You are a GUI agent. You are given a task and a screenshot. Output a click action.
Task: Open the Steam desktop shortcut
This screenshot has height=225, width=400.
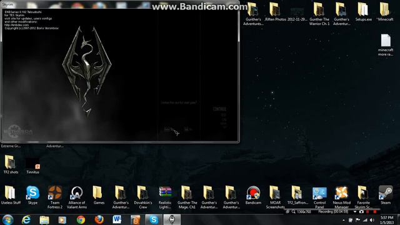(386, 195)
